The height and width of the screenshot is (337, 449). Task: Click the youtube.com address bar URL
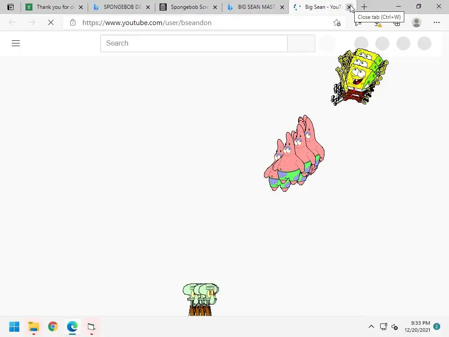[x=146, y=23]
